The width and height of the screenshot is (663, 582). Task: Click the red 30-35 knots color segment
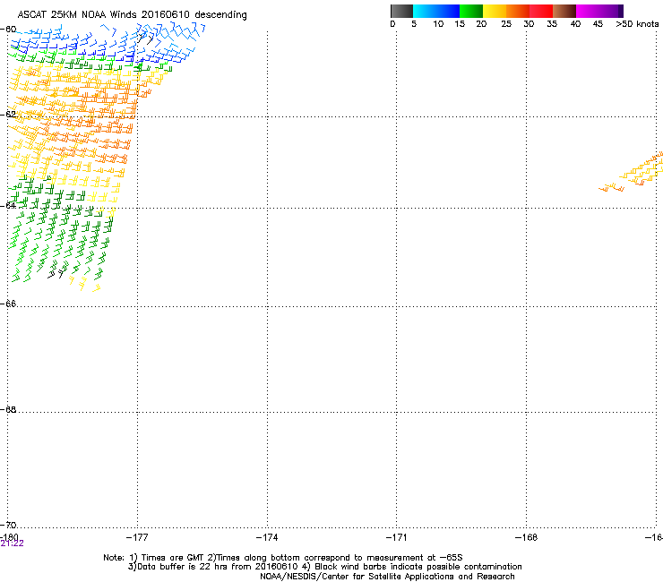tap(541, 11)
